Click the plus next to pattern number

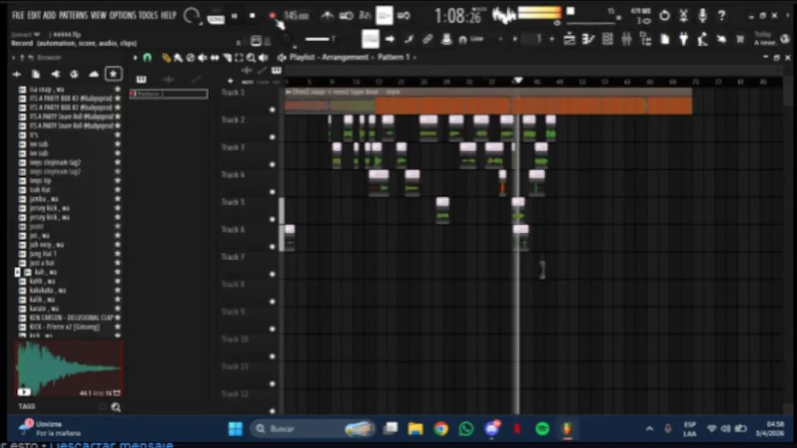552,39
